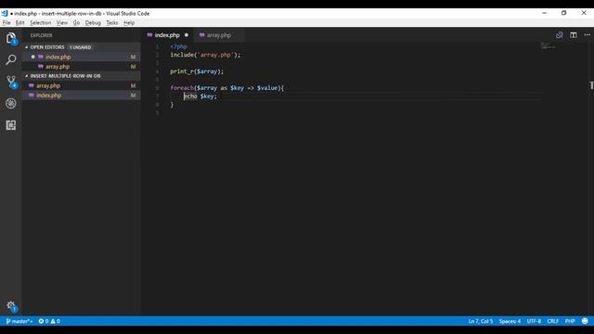Image resolution: width=594 pixels, height=334 pixels.
Task: Open the Search view in activity bar
Action: [x=10, y=59]
